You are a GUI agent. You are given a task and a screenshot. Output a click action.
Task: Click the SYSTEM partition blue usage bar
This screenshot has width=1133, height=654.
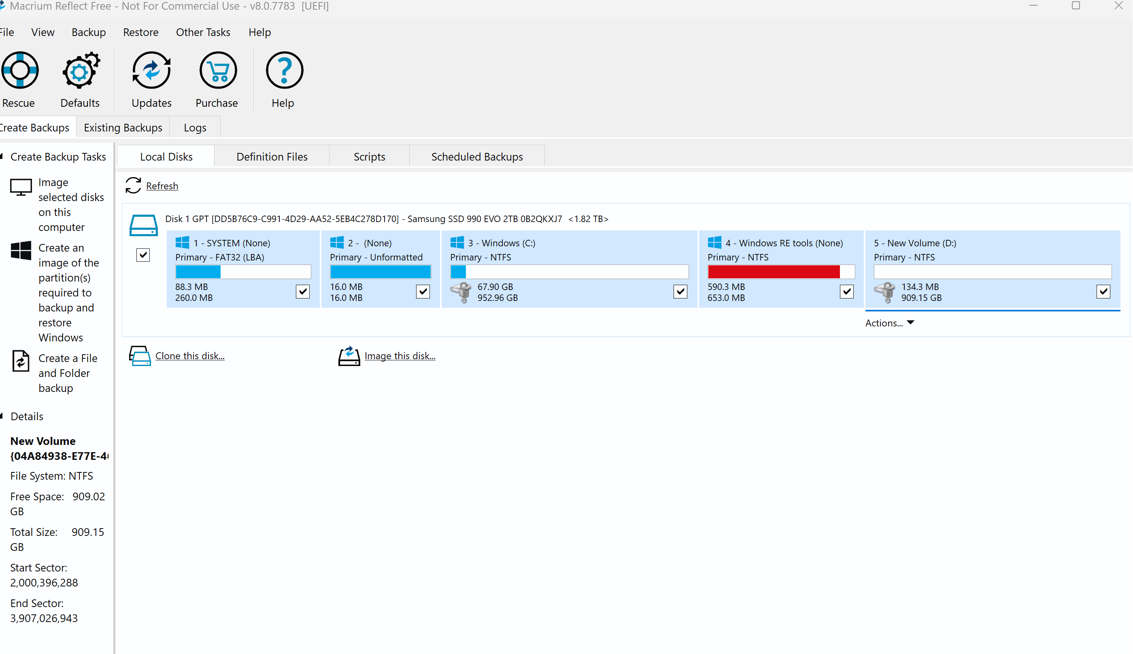coord(243,272)
